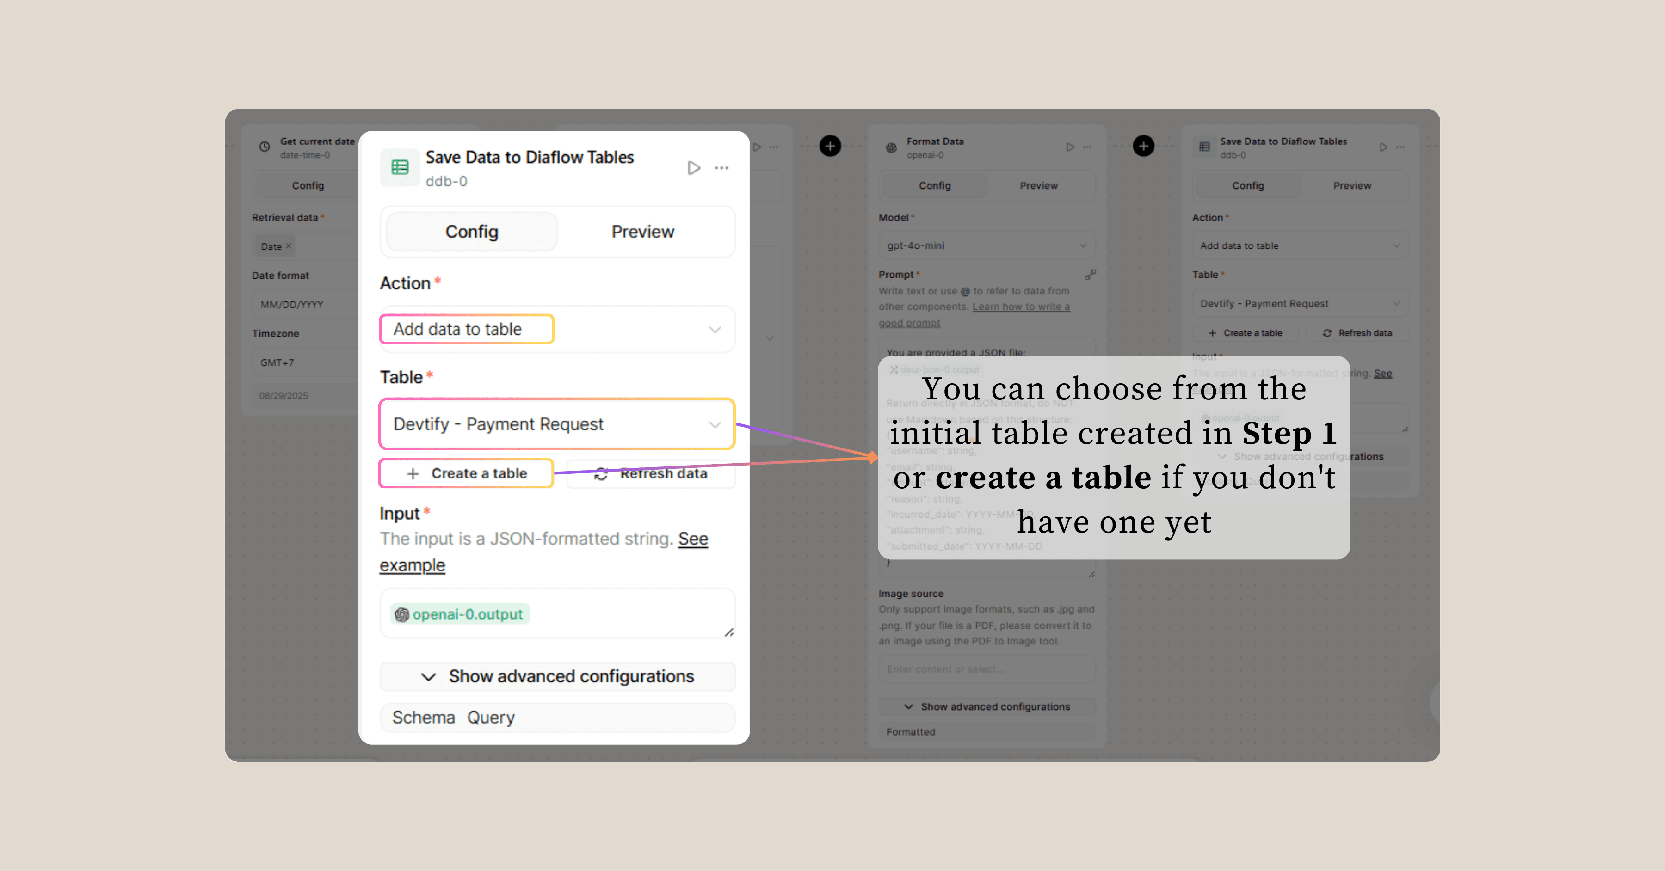
Task: Open Preview tab of right Save Data node
Action: [1352, 185]
